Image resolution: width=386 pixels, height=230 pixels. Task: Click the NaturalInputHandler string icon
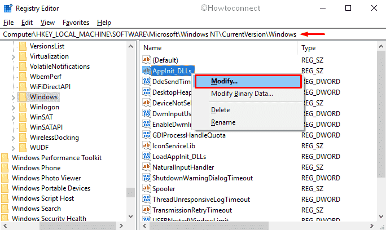click(x=147, y=167)
